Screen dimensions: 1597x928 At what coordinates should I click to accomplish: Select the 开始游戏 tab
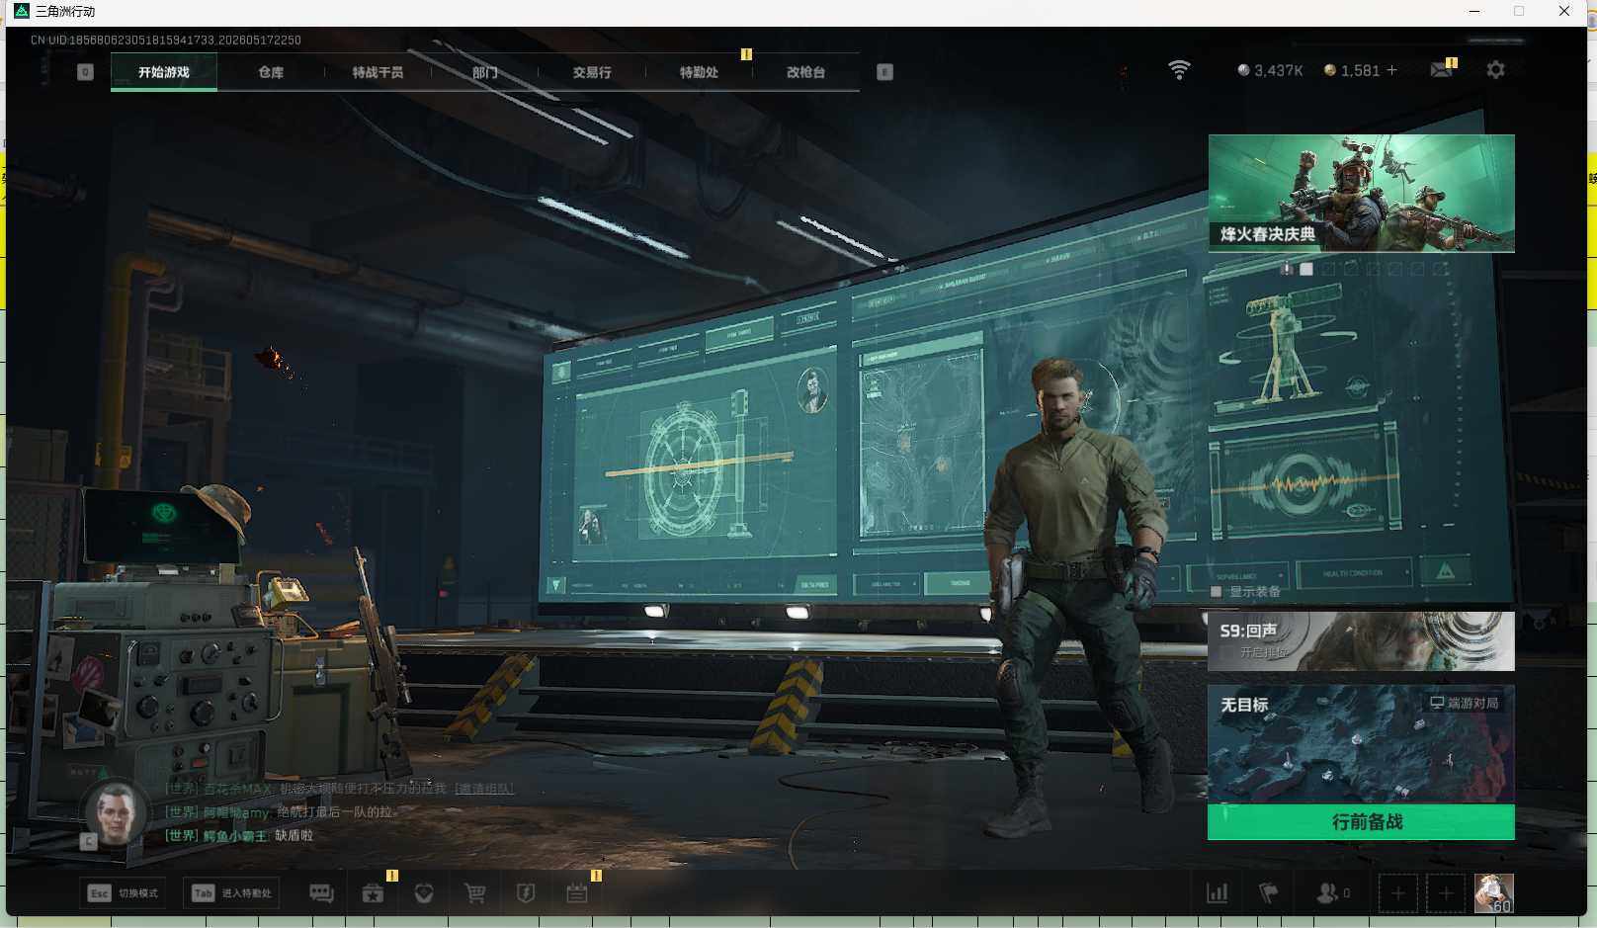click(164, 72)
